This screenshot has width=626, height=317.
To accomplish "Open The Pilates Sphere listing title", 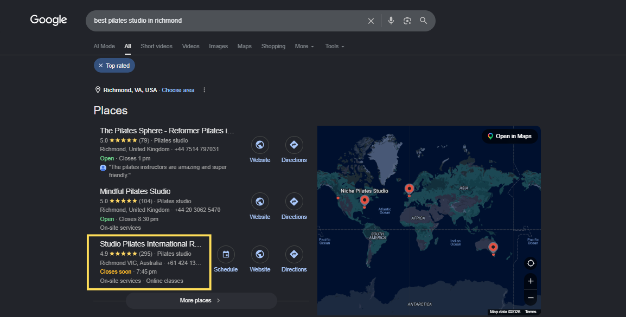I will (x=167, y=131).
